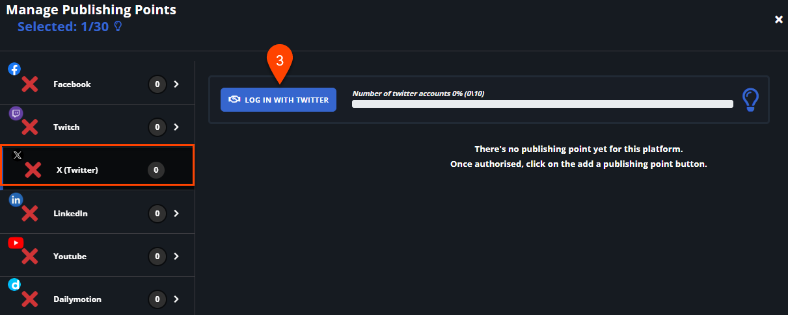
Task: Click the LinkedIn logo icon
Action: click(16, 200)
